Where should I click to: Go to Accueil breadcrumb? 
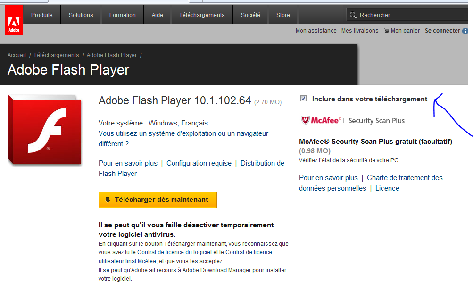click(17, 55)
